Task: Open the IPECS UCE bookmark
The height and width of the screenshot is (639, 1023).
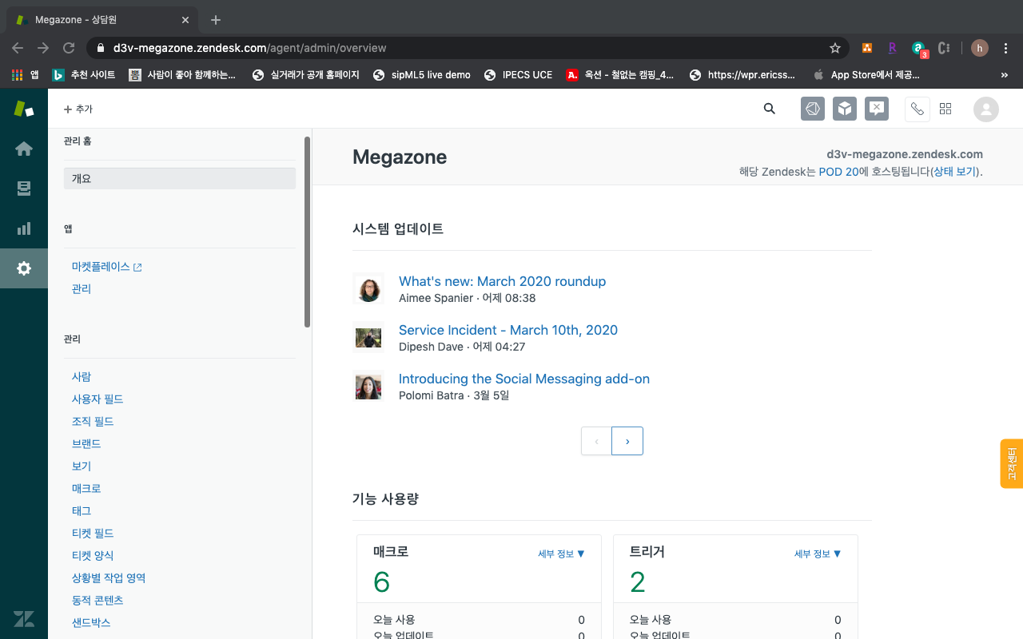Action: [x=519, y=74]
